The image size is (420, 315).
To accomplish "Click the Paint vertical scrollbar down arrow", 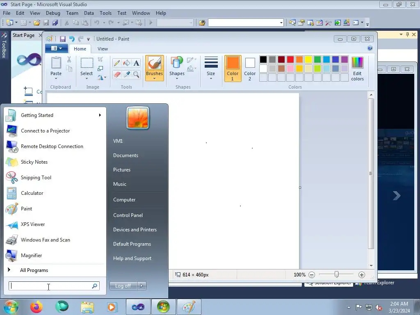I will click(371, 265).
